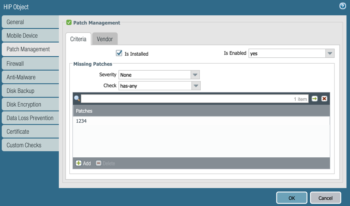Click the '1 item' count text
Viewport: 350px width, 206px height.
tap(300, 99)
